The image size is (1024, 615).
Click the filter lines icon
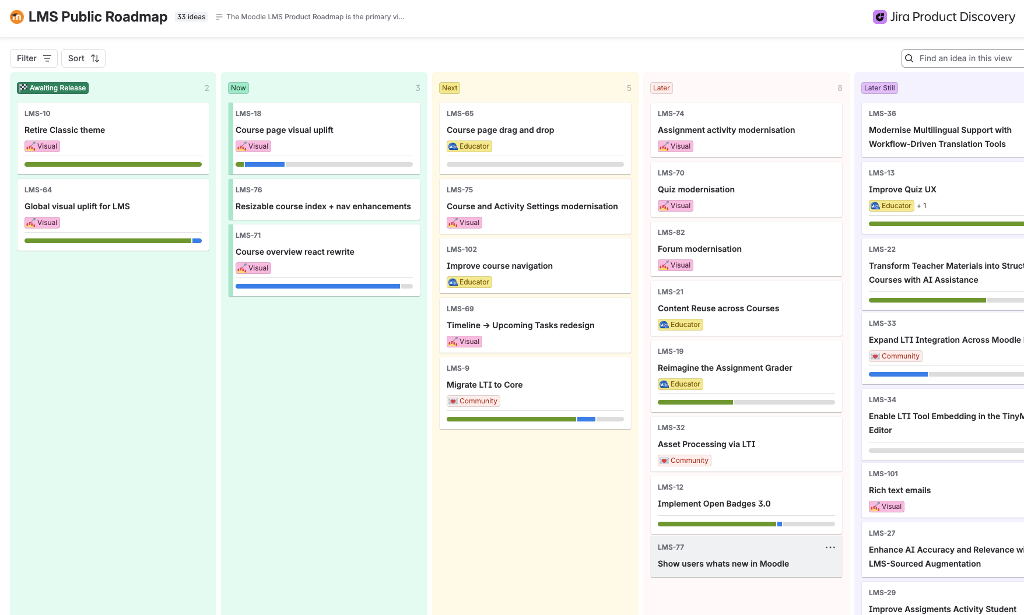point(47,58)
